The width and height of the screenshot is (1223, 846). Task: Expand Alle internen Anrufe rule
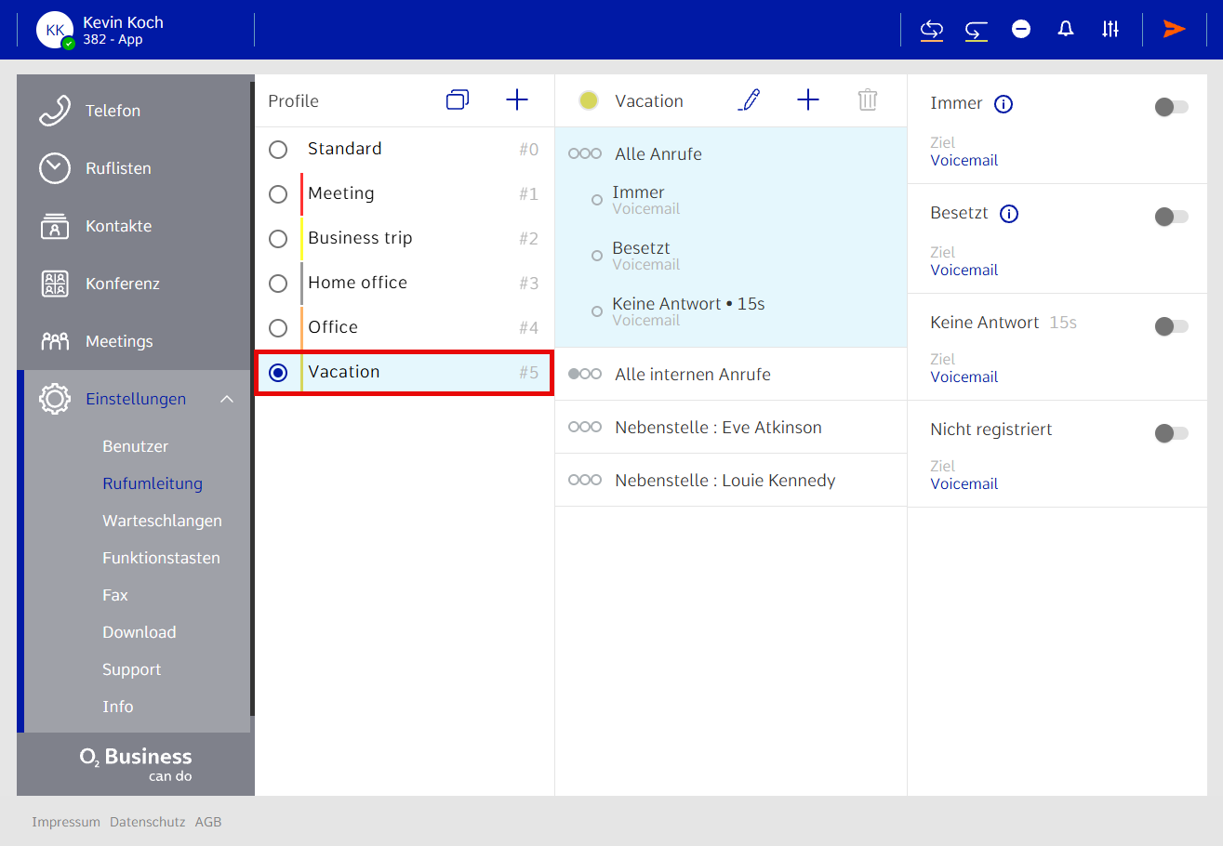pos(692,375)
